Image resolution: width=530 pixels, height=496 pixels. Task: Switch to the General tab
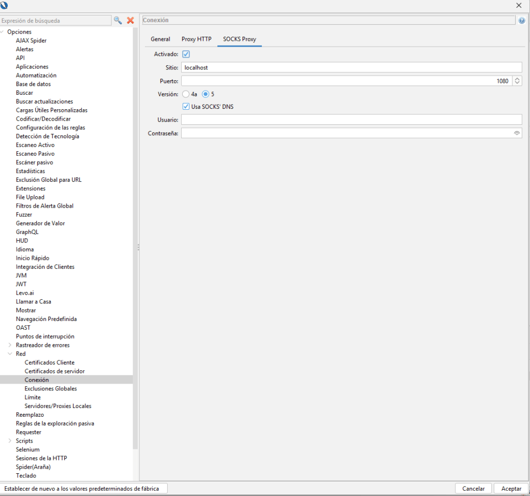(160, 39)
